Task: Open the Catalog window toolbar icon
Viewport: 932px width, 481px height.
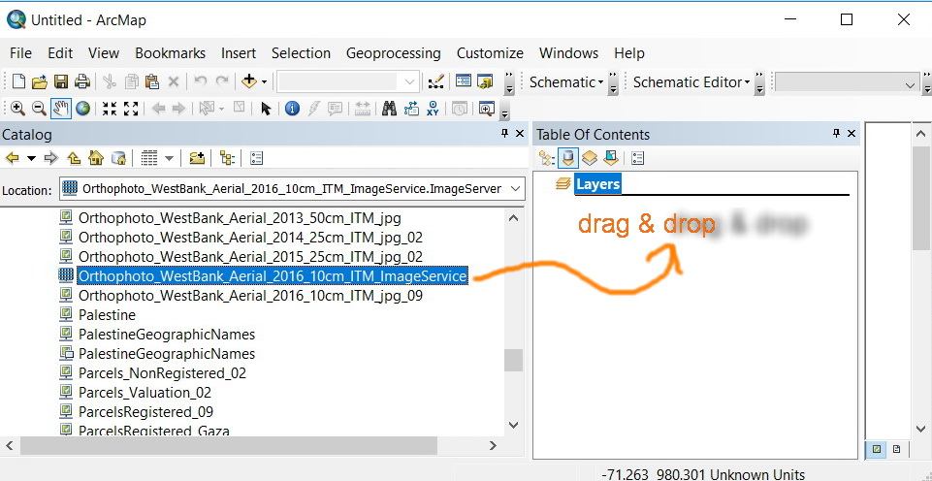Action: [x=485, y=80]
